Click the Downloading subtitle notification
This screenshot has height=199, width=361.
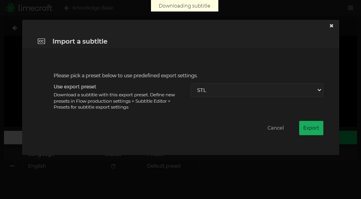click(184, 6)
